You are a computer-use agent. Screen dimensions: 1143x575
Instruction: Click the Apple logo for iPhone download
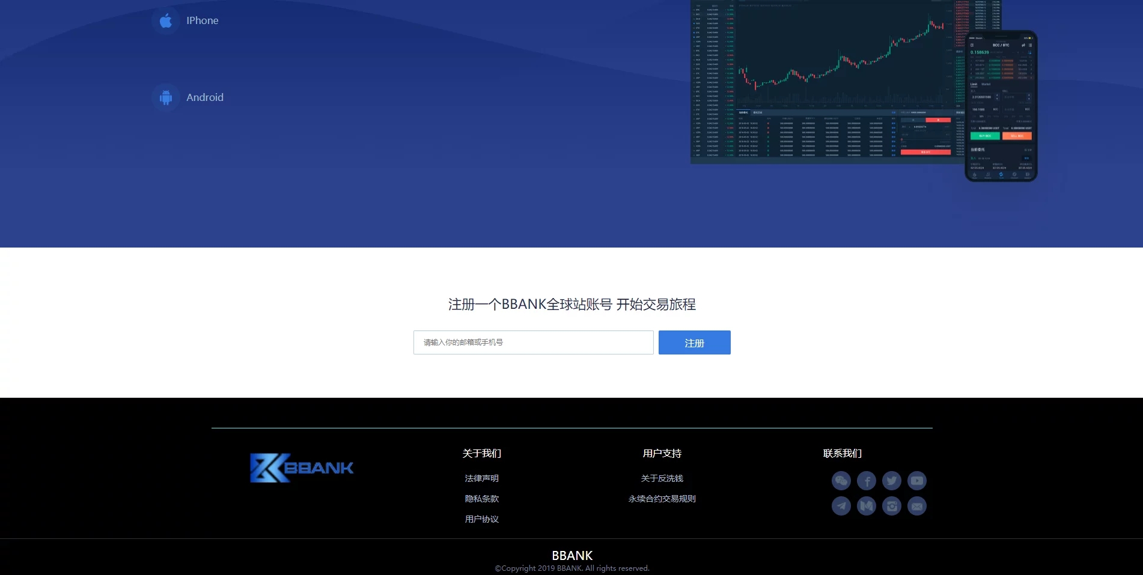tap(165, 20)
